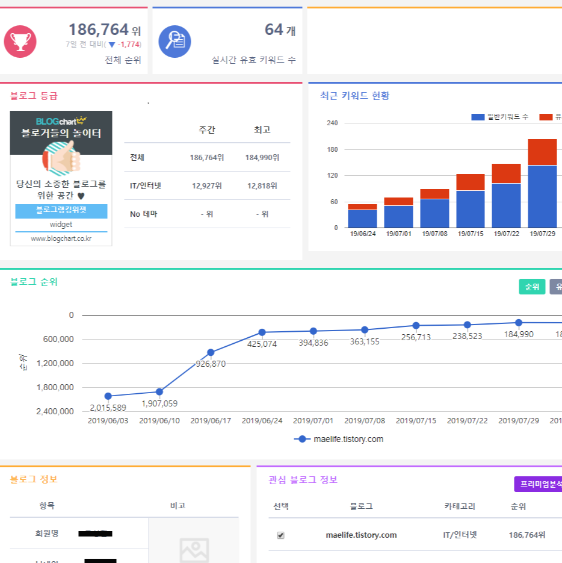
Task: Click the 238,523 data point
Action: [x=468, y=325]
